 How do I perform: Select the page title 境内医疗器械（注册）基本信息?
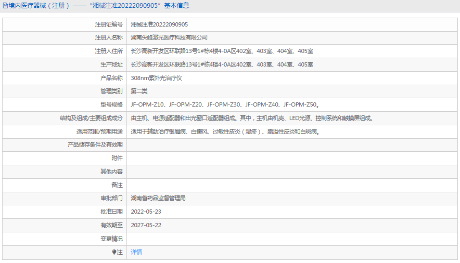pyautogui.click(x=96, y=6)
